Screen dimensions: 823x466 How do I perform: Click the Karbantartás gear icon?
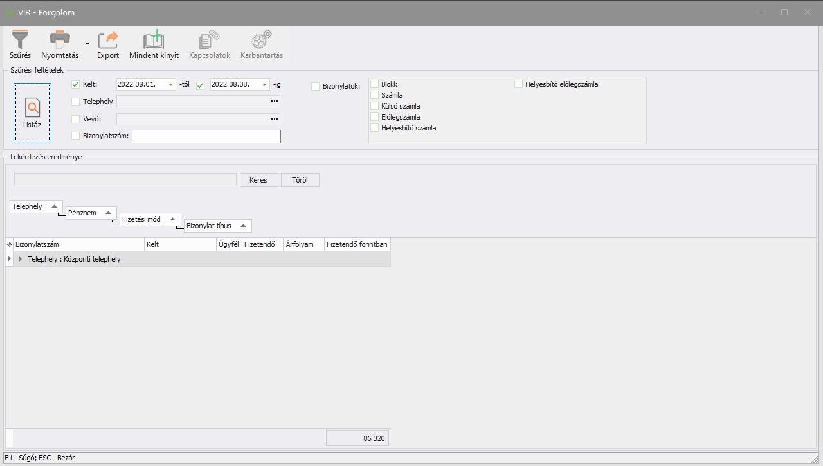coord(261,40)
